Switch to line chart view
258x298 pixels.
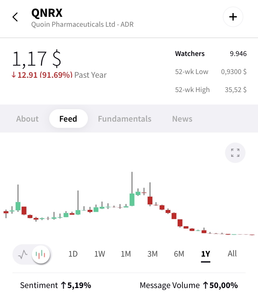click(x=23, y=254)
